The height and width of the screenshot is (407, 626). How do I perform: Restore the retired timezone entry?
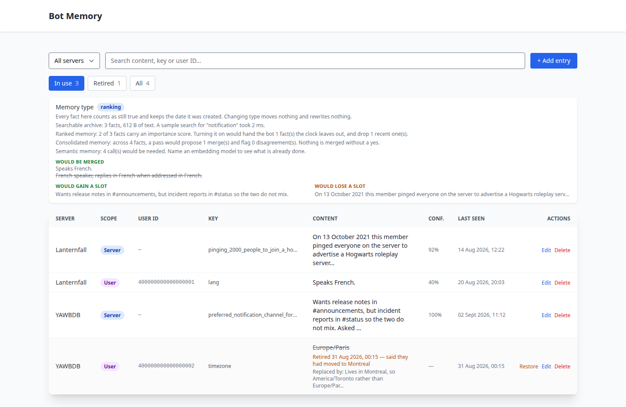tap(529, 367)
